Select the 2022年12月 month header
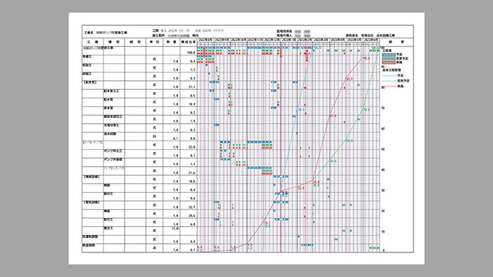The width and height of the screenshot is (493, 277). (272, 40)
